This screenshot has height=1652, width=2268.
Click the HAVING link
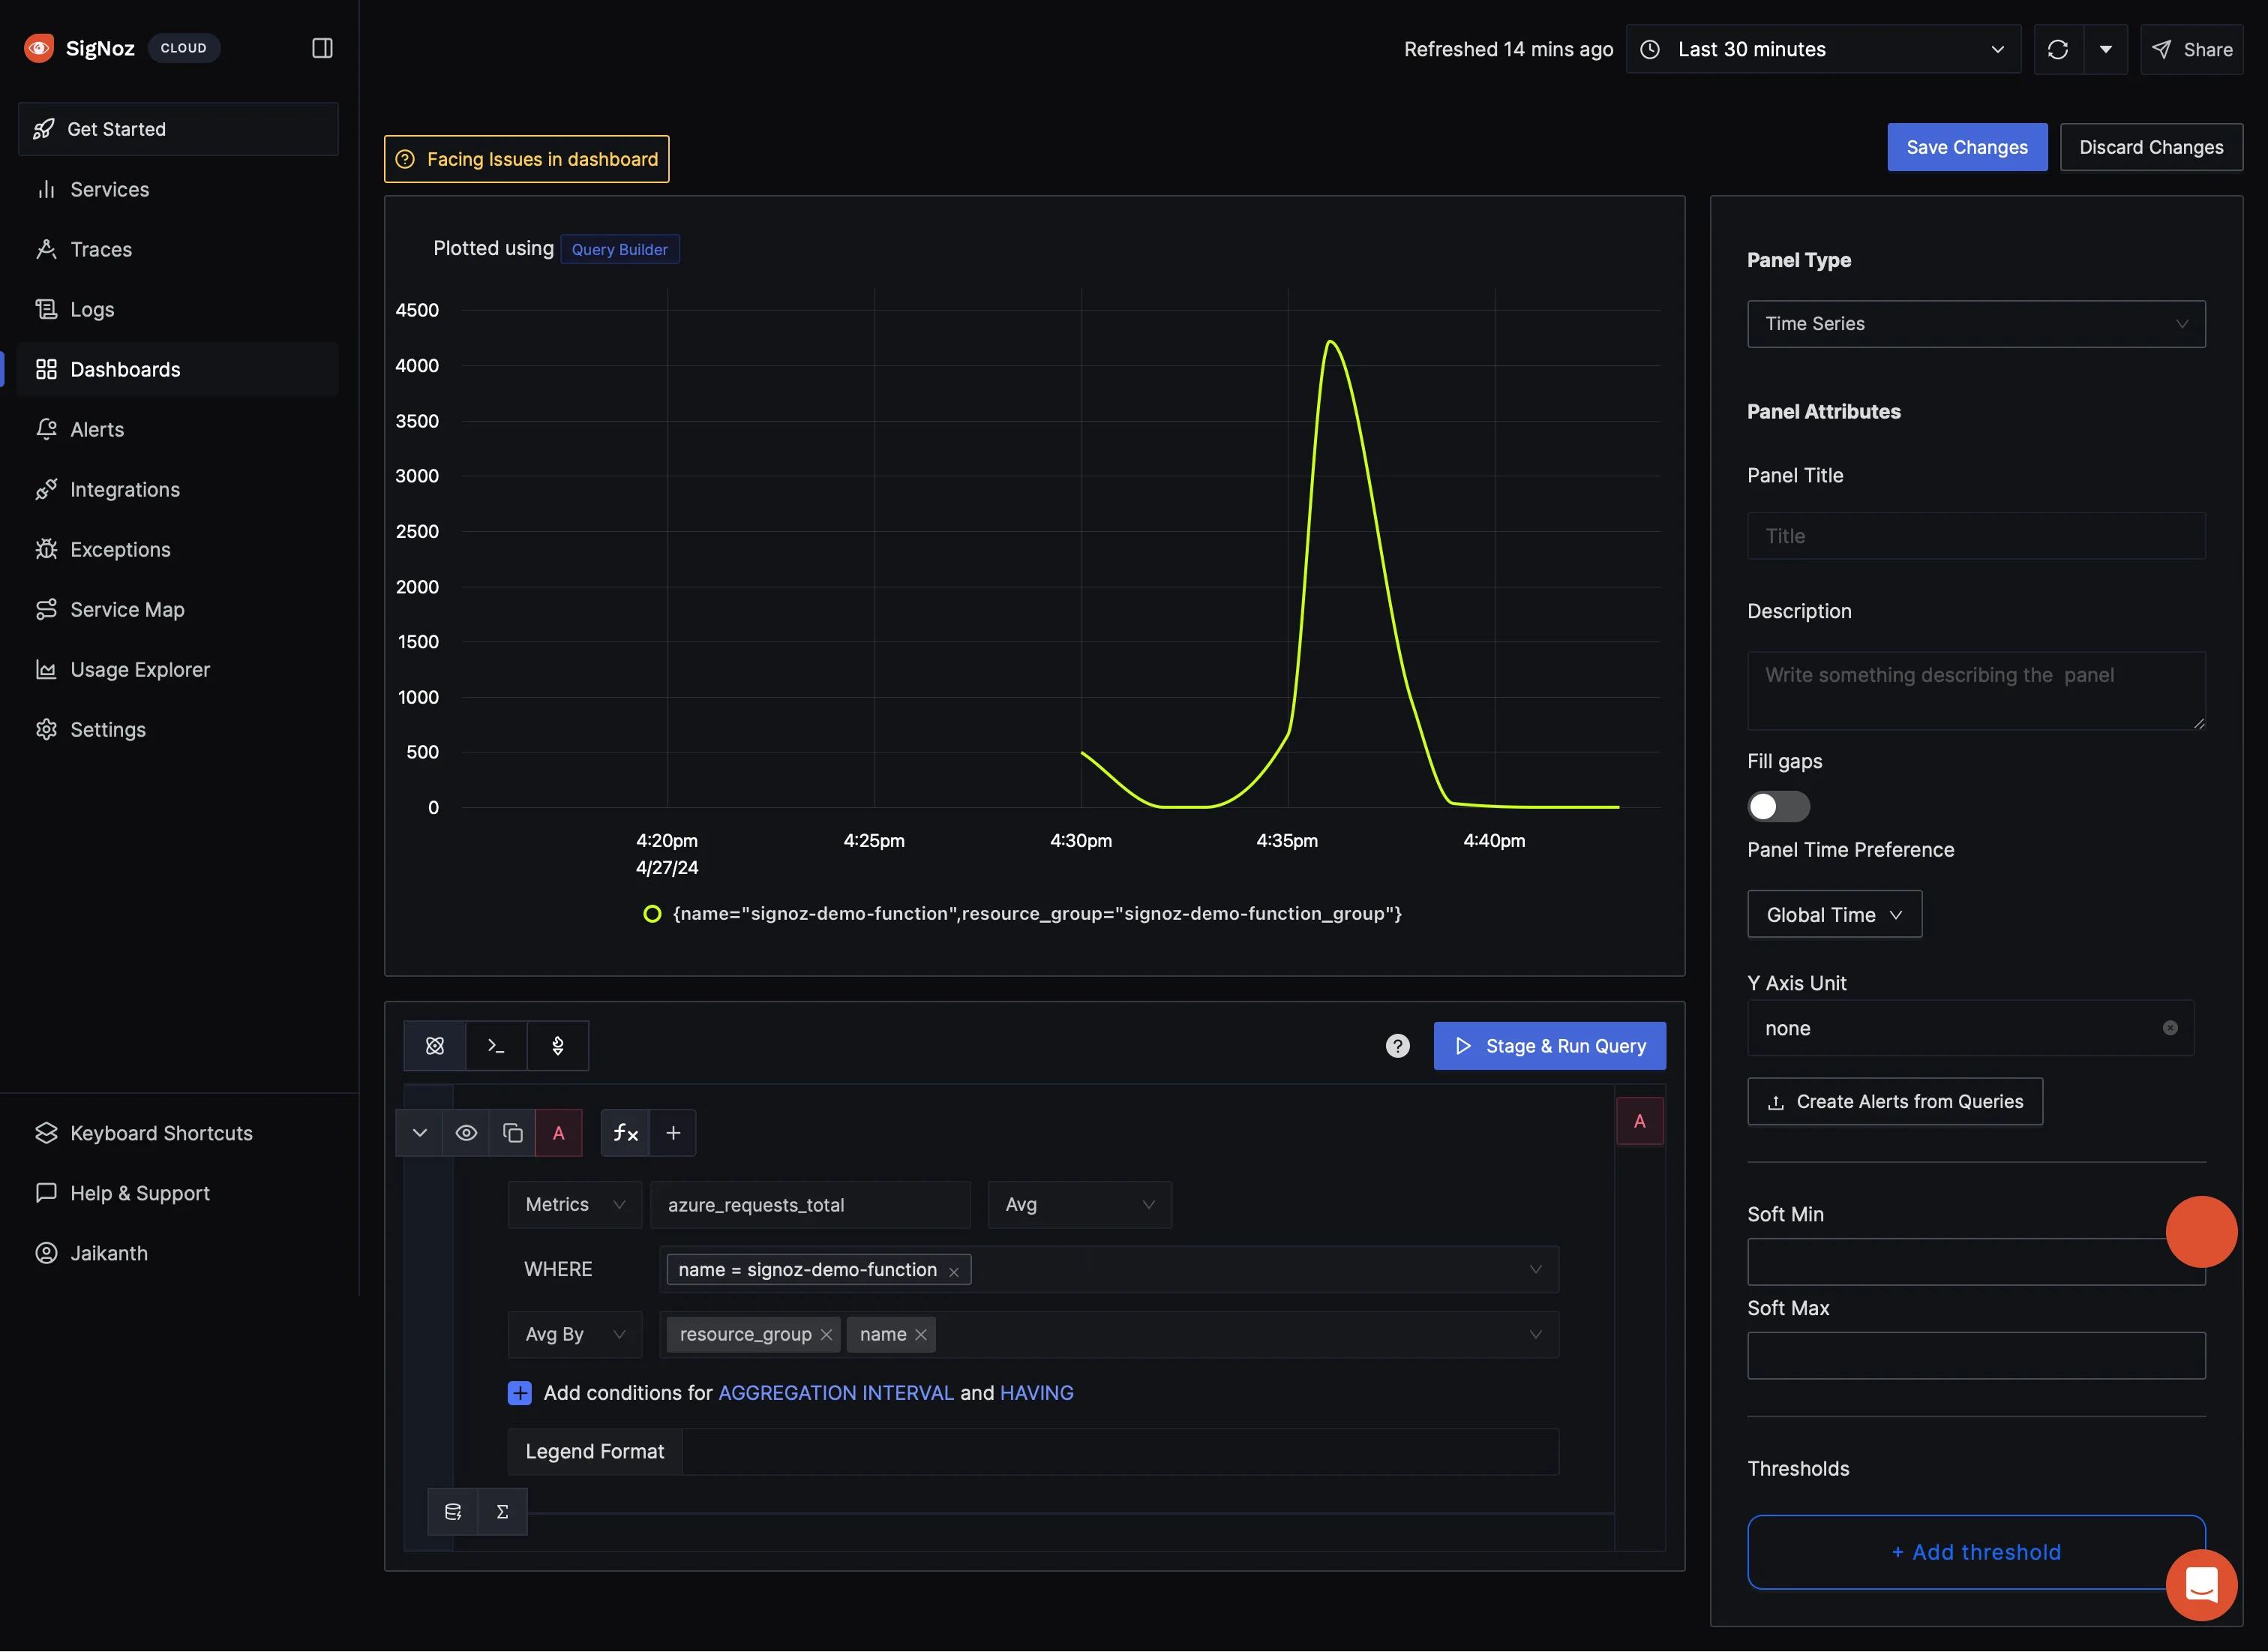[x=1037, y=1393]
